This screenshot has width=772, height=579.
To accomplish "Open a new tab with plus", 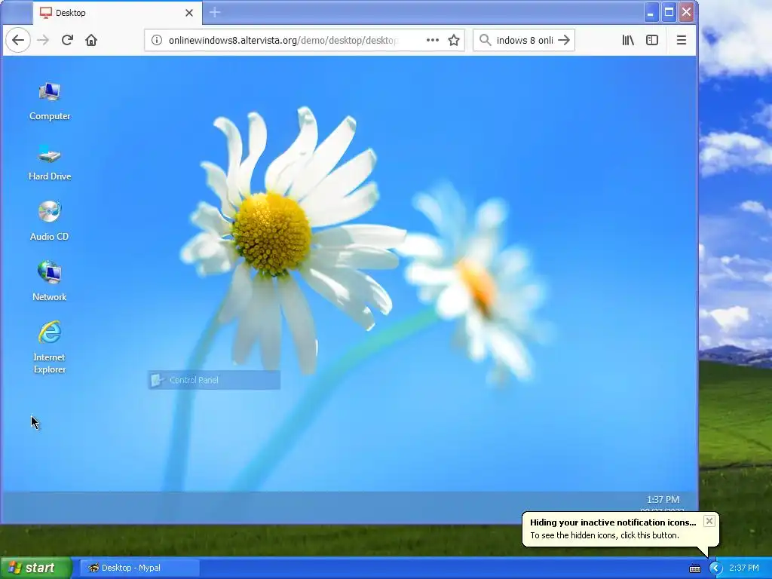I will coord(215,13).
